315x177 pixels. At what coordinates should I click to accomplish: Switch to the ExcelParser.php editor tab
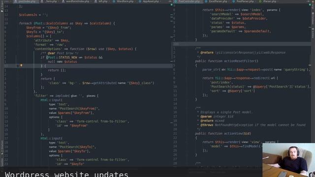[x=218, y=1]
